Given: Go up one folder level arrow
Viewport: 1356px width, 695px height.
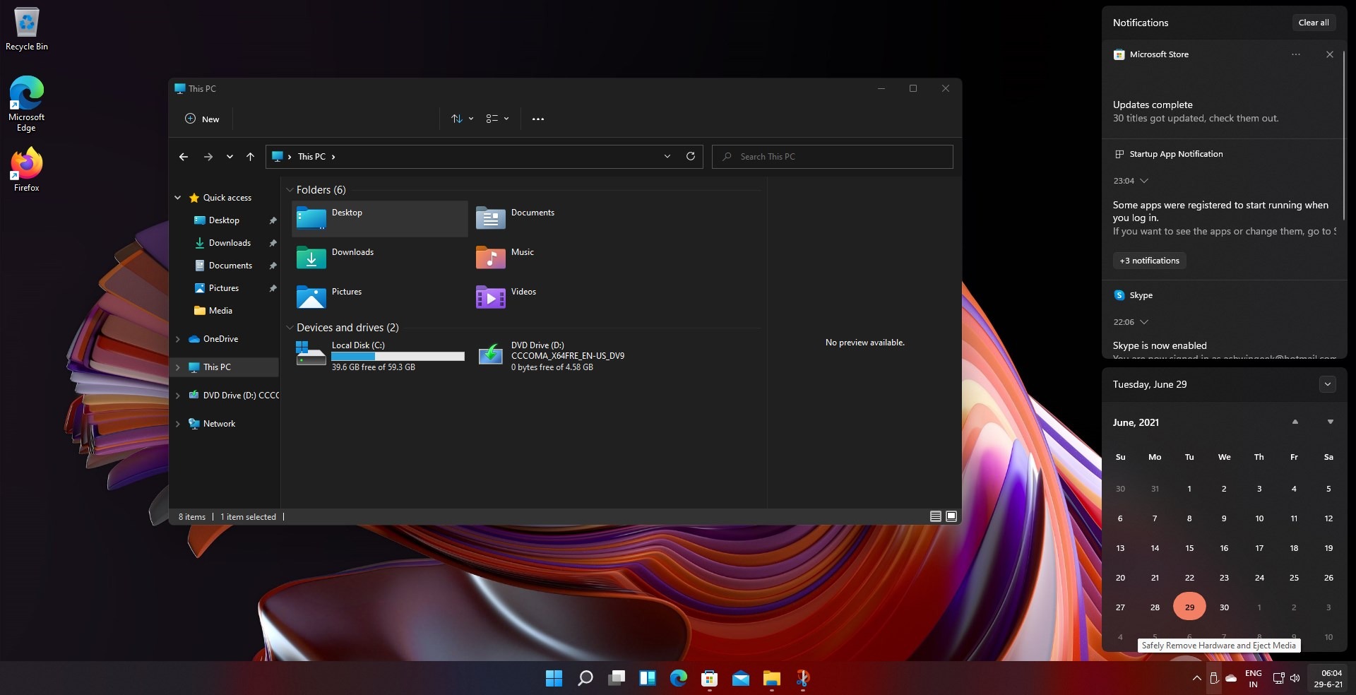Looking at the screenshot, I should pyautogui.click(x=250, y=157).
